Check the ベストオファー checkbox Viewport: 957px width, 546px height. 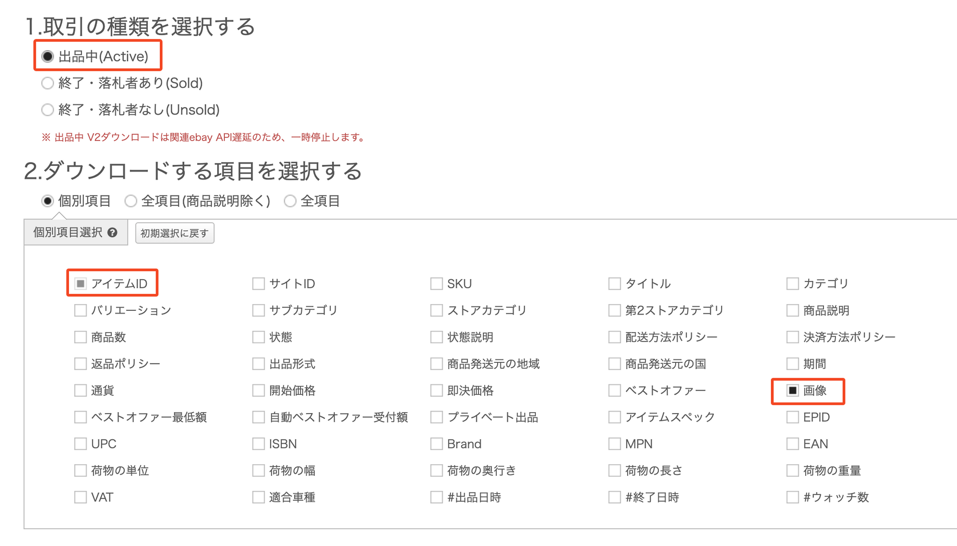(614, 391)
